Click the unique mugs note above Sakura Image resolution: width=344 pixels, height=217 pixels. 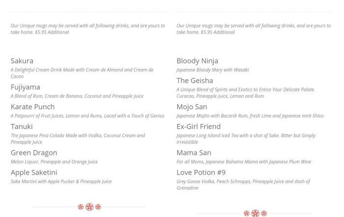pyautogui.click(x=88, y=29)
